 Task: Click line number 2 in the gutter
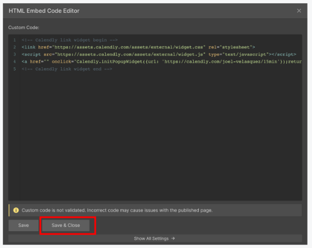click(x=15, y=47)
